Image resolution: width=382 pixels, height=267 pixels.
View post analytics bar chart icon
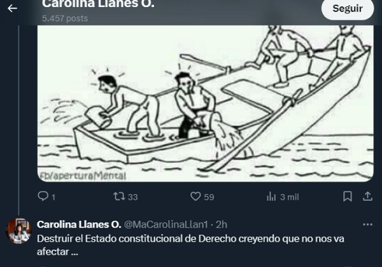pyautogui.click(x=271, y=196)
